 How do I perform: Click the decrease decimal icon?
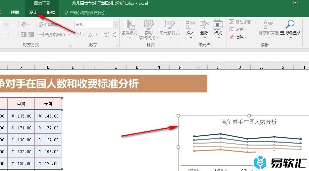coord(114,35)
